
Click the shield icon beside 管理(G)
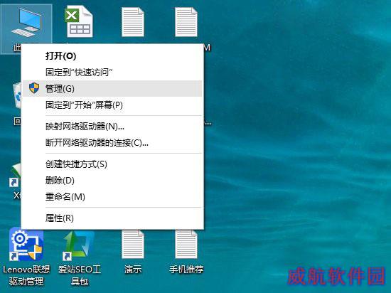(34, 88)
